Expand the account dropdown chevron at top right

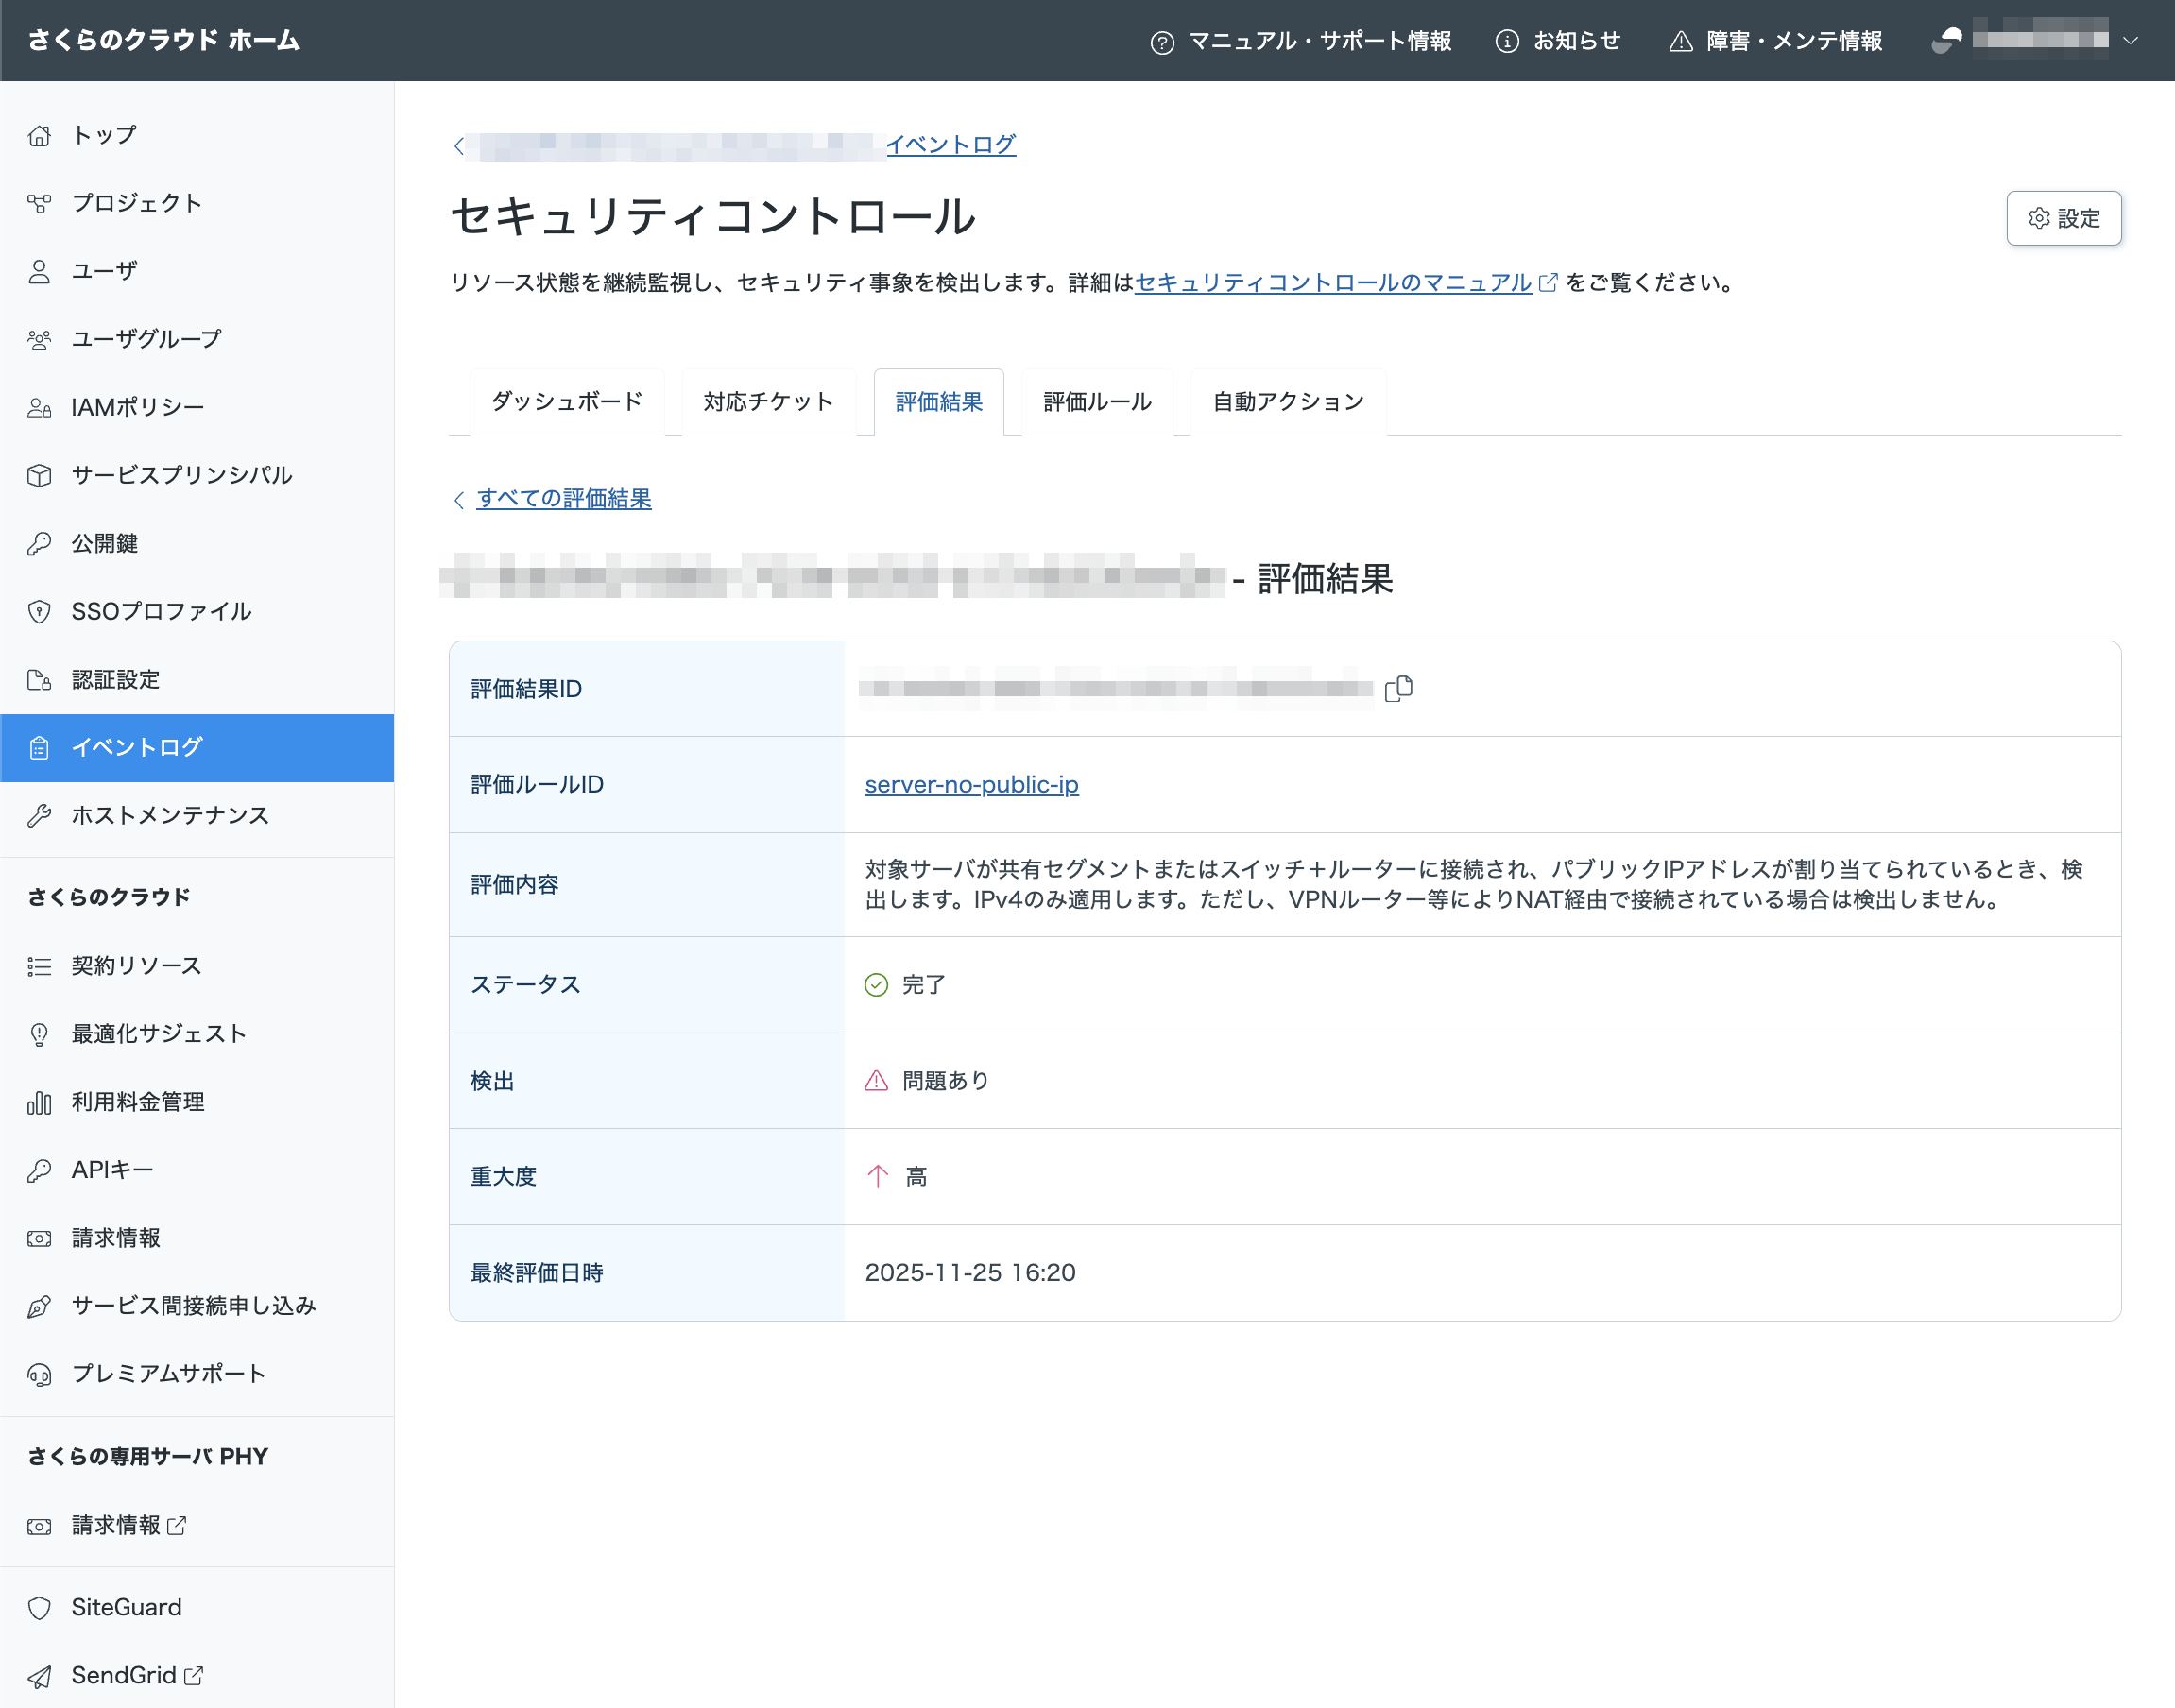pos(2130,41)
